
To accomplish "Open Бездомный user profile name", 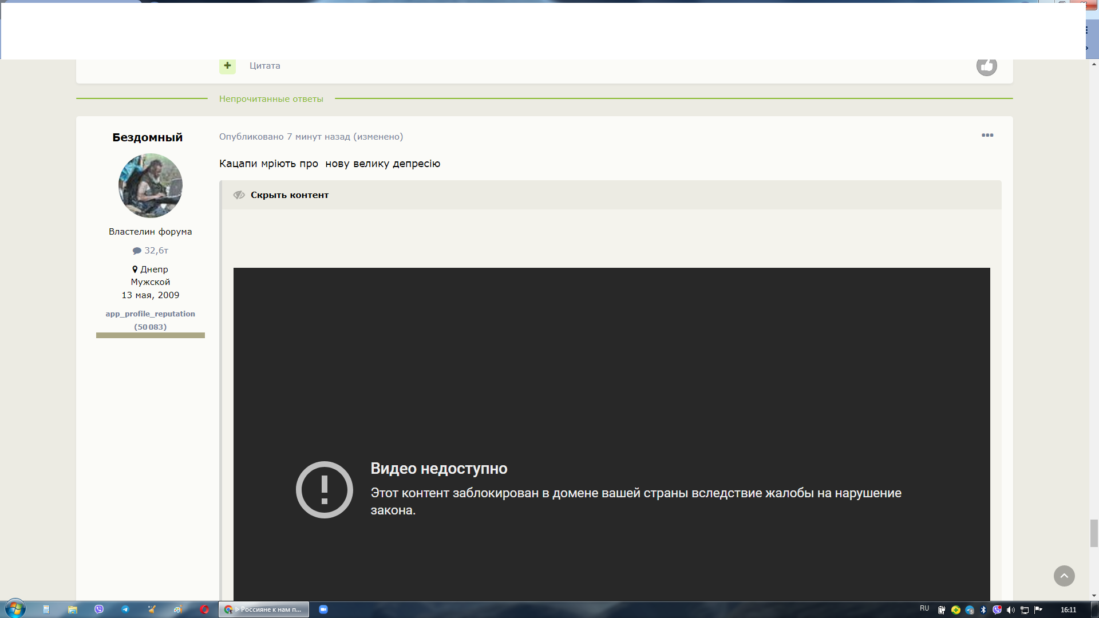I will [147, 137].
